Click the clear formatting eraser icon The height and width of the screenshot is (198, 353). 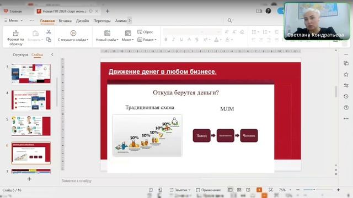tap(242, 32)
